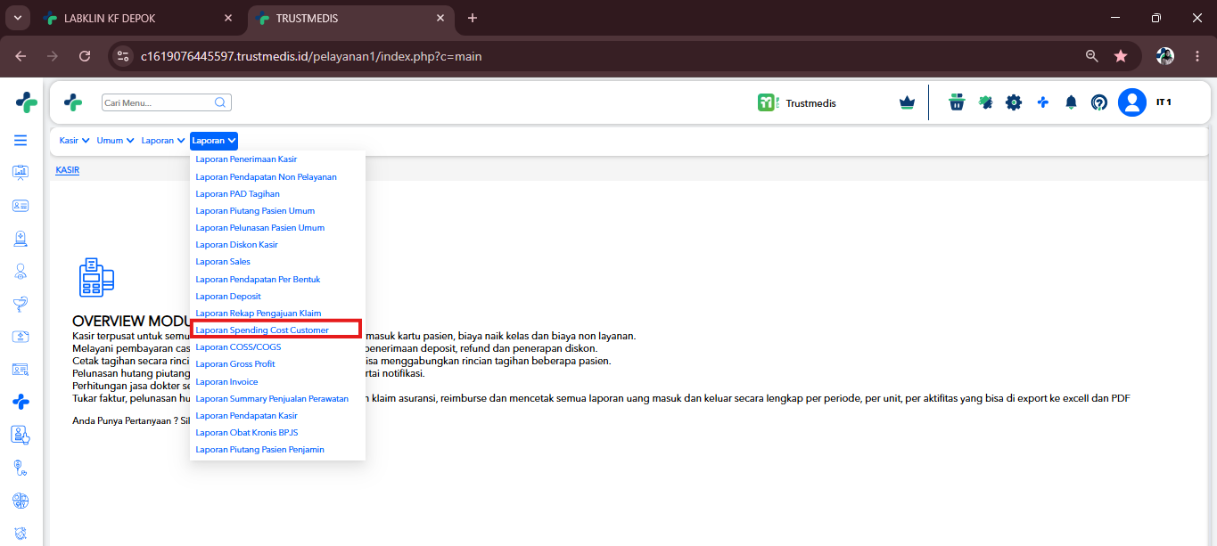Viewport: 1217px width, 546px height.
Task: Open Laporan Piutang Pasien Umum
Action: [255, 211]
